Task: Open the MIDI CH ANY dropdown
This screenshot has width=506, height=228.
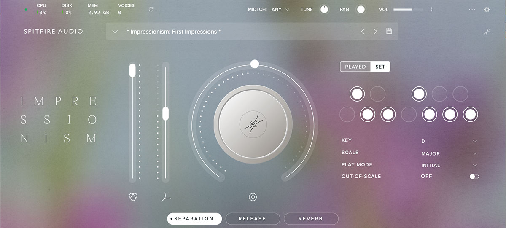Action: pos(280,9)
